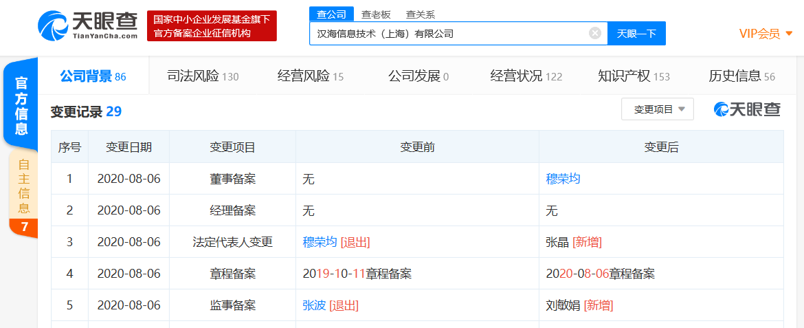Click the company name search input field
This screenshot has width=804, height=328.
450,33
